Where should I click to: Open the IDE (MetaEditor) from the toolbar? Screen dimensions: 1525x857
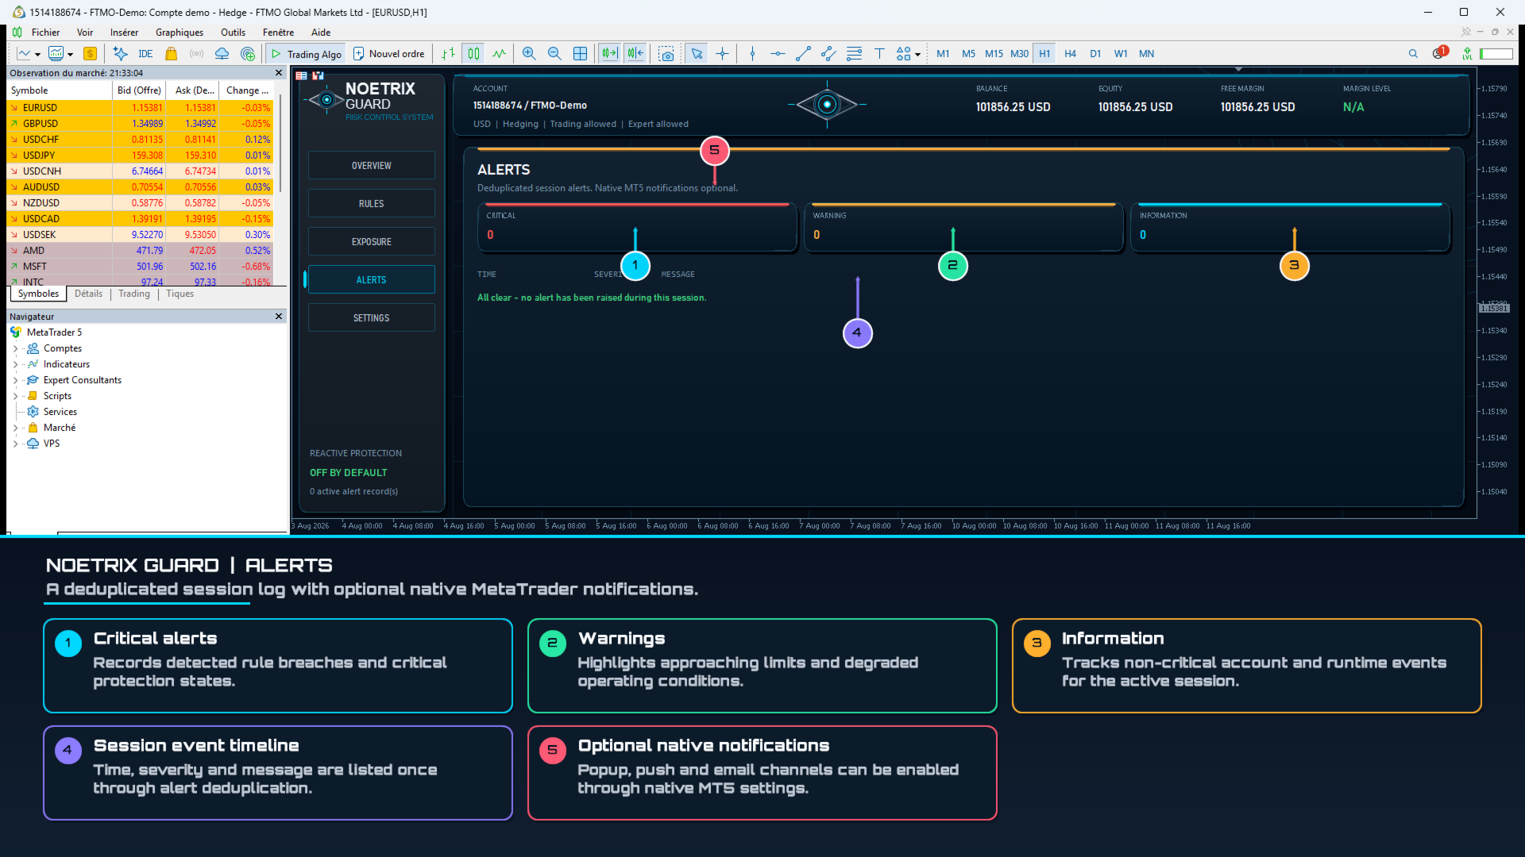click(x=145, y=54)
